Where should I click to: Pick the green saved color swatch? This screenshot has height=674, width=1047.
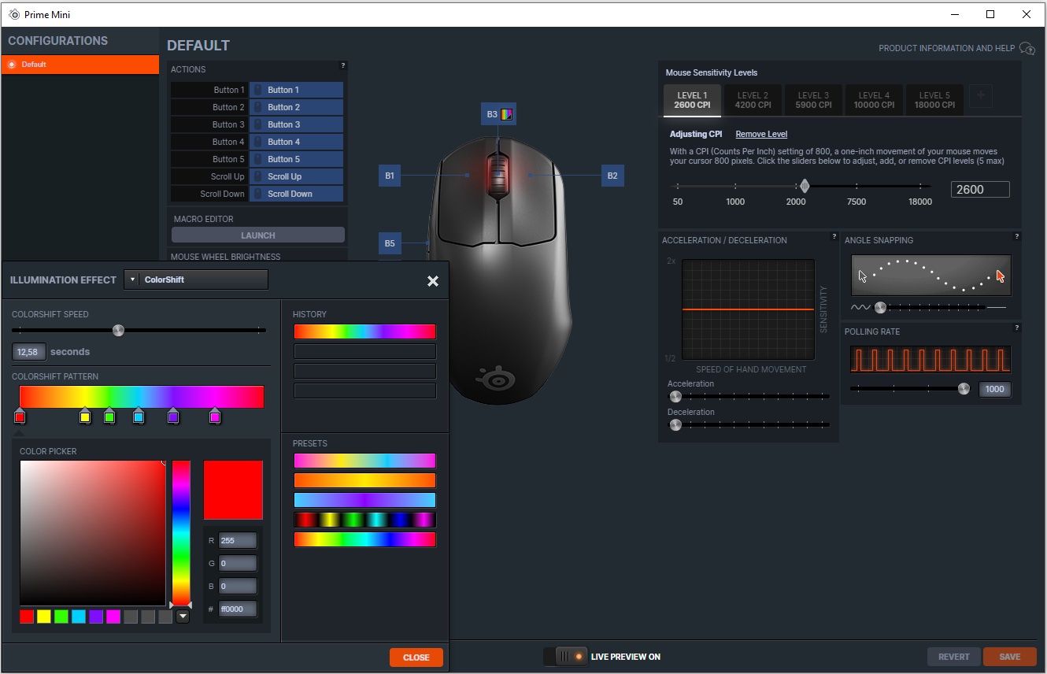[x=61, y=617]
